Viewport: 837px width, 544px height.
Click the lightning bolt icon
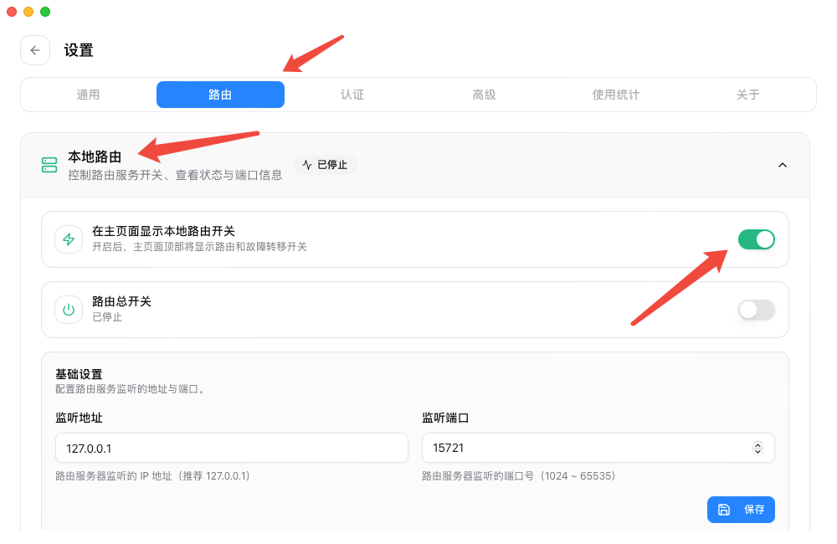coord(69,239)
